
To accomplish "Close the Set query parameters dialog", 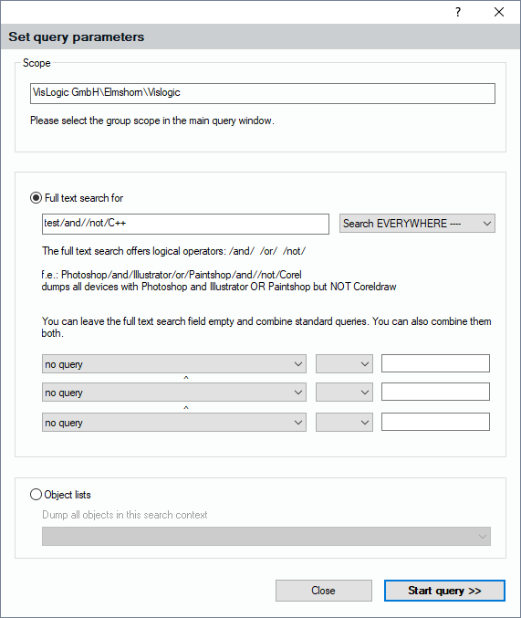I will pos(499,12).
